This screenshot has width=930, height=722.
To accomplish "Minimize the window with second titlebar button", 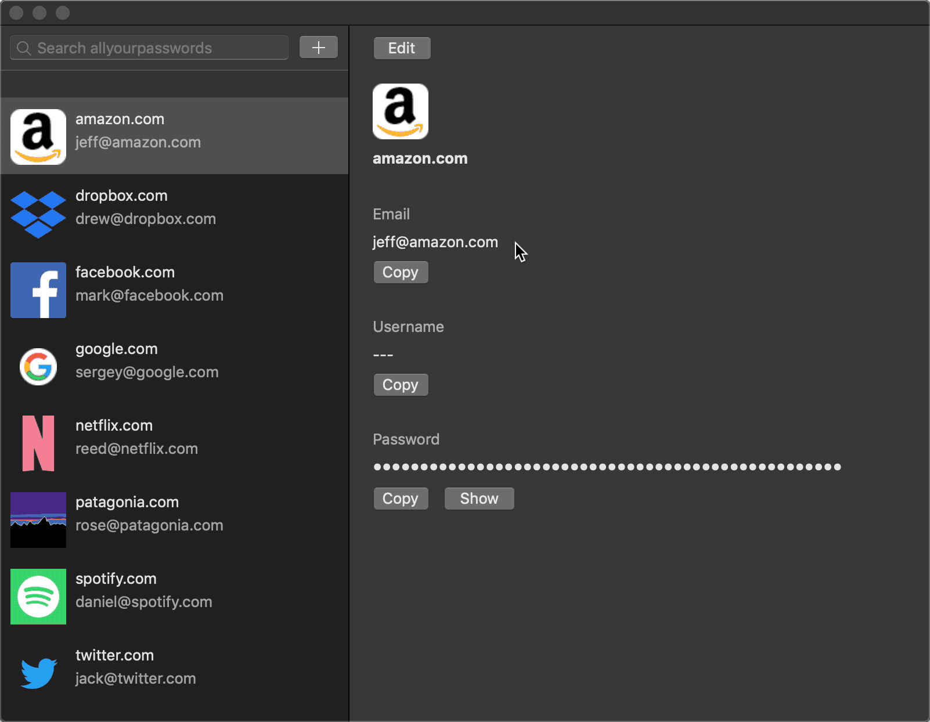I will 39,13.
